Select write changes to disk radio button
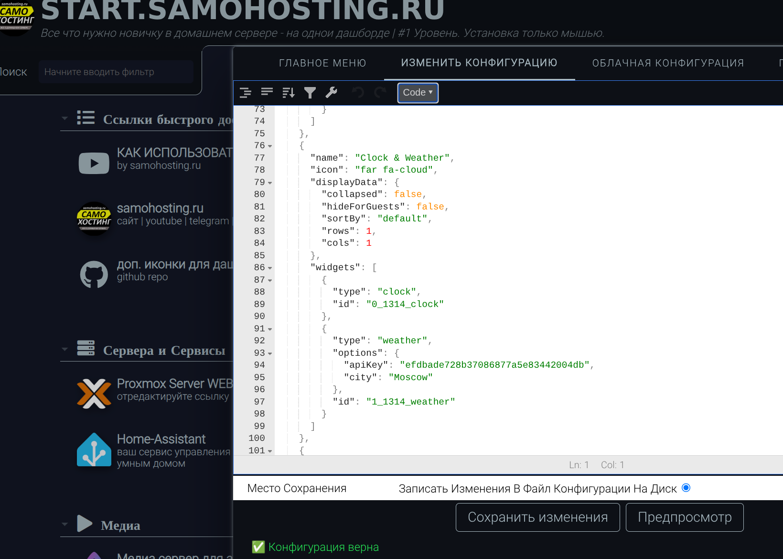The height and width of the screenshot is (559, 783). [686, 488]
